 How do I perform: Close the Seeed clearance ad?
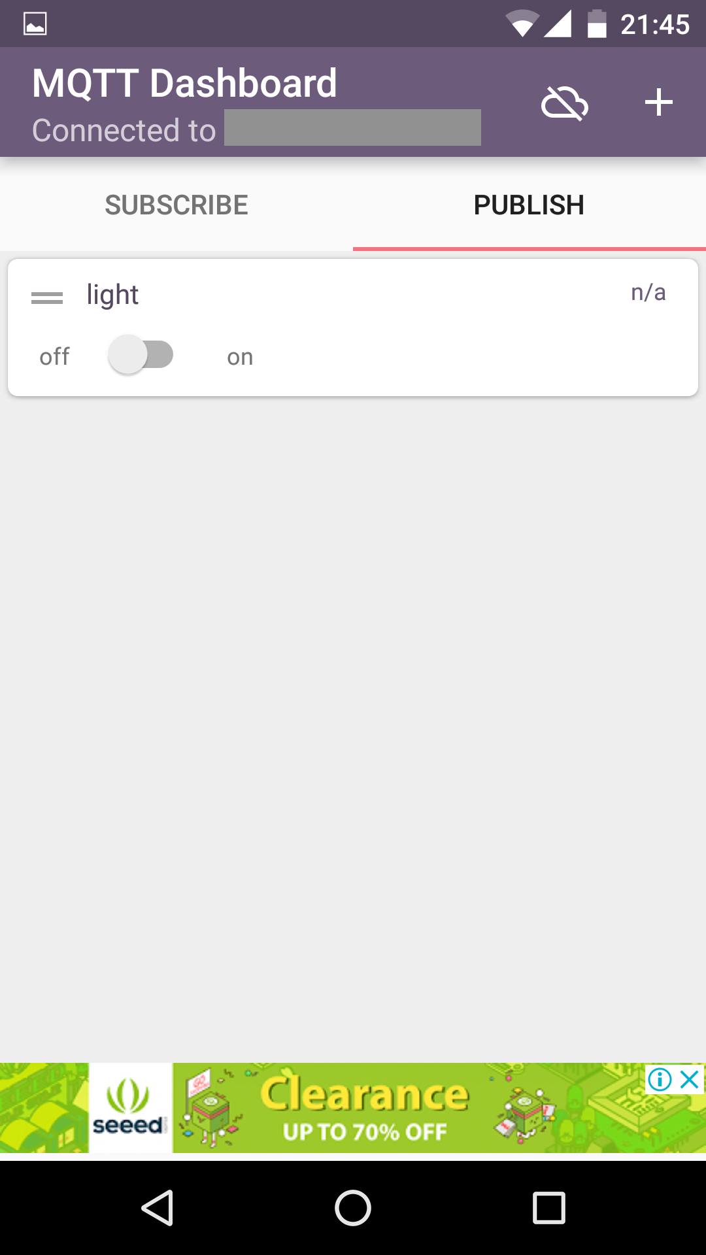pyautogui.click(x=690, y=1079)
